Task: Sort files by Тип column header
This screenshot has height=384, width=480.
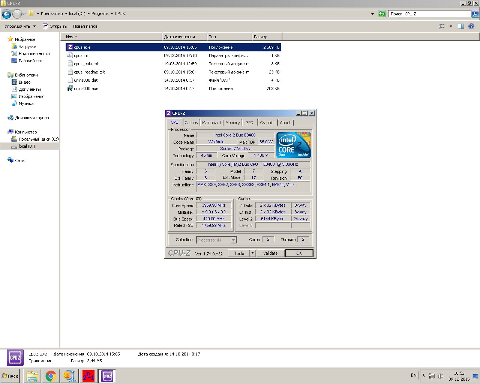Action: pos(229,37)
